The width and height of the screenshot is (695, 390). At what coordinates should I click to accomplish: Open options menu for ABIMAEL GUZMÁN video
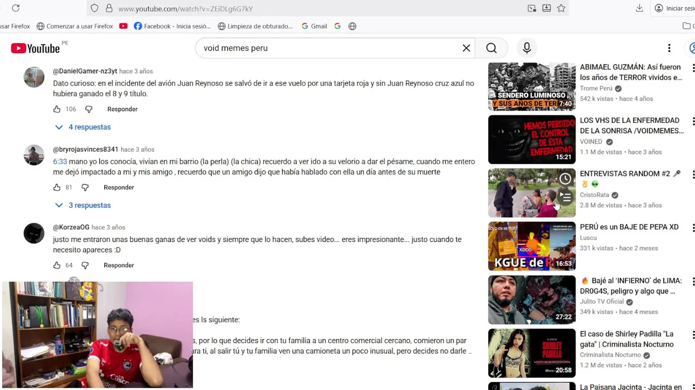pyautogui.click(x=692, y=68)
